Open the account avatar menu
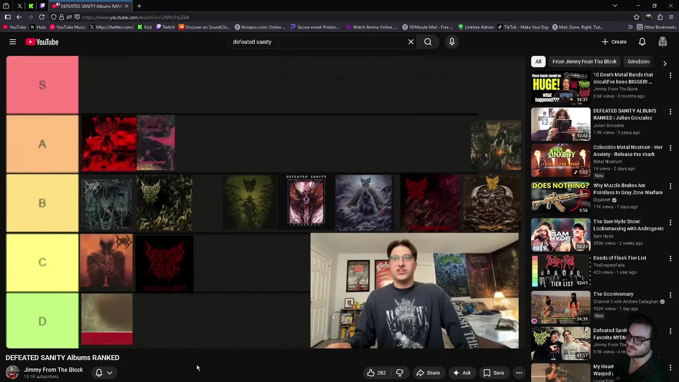The image size is (679, 382). click(663, 42)
